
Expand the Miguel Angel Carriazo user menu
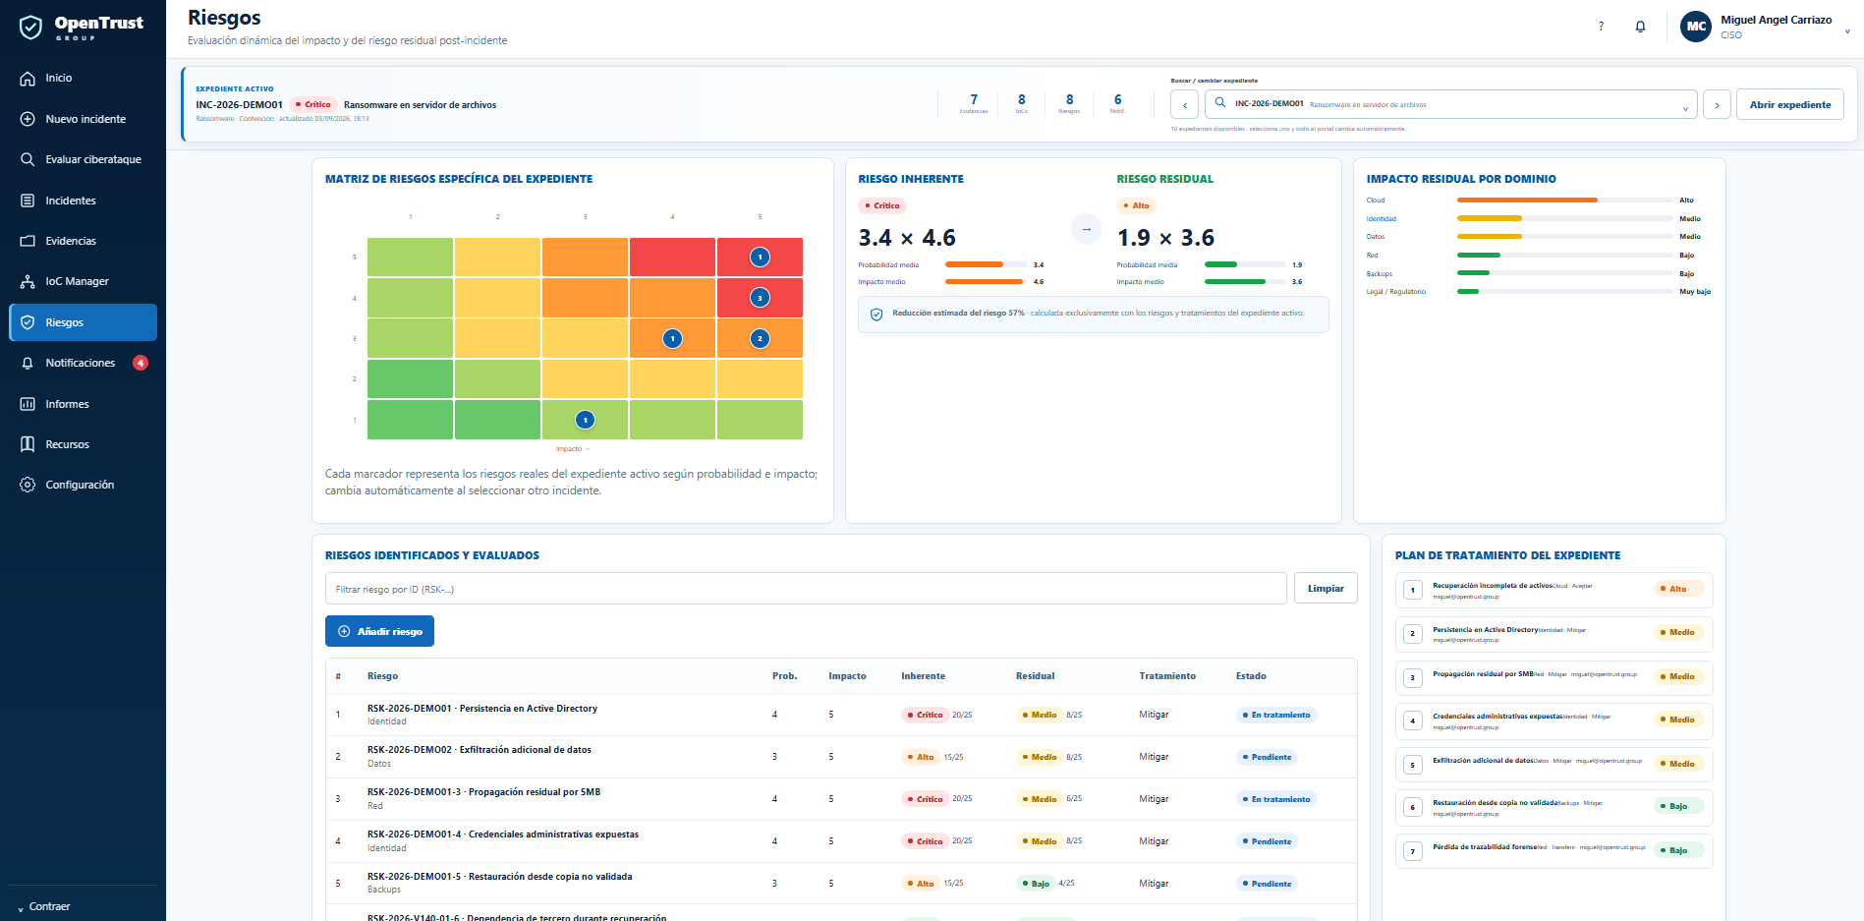[x=1847, y=30]
